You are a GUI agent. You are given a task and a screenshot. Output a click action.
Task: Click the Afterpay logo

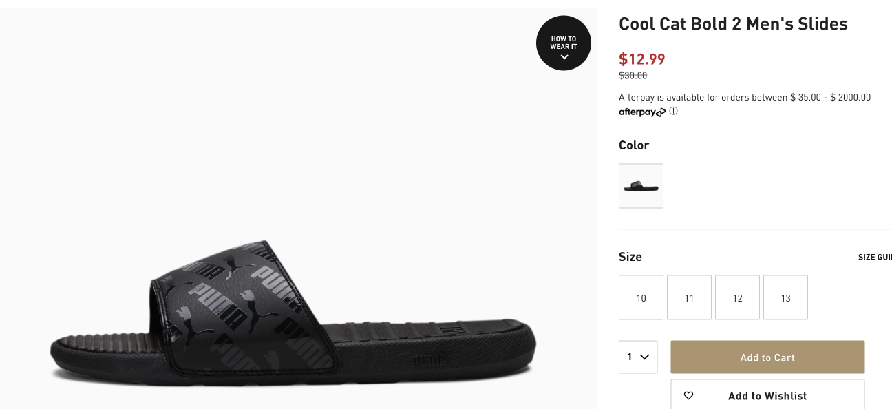[x=642, y=112]
